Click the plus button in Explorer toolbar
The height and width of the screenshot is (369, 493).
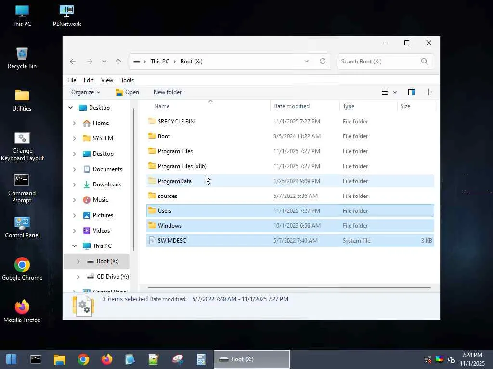click(428, 92)
